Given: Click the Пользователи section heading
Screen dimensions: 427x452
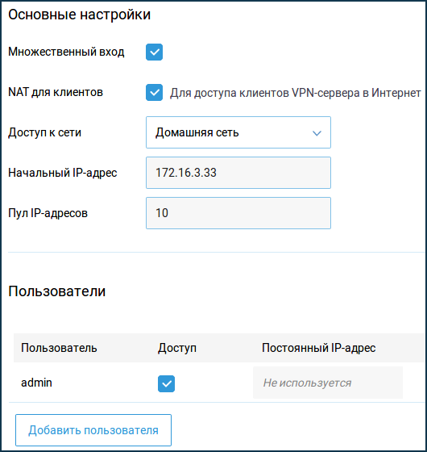Looking at the screenshot, I should click(x=57, y=291).
